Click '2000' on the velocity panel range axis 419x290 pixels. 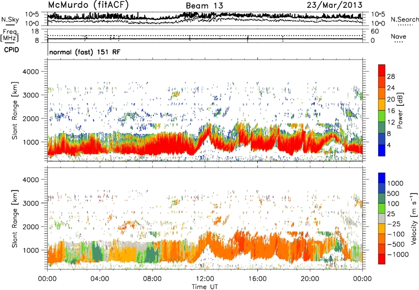pyautogui.click(x=30, y=227)
